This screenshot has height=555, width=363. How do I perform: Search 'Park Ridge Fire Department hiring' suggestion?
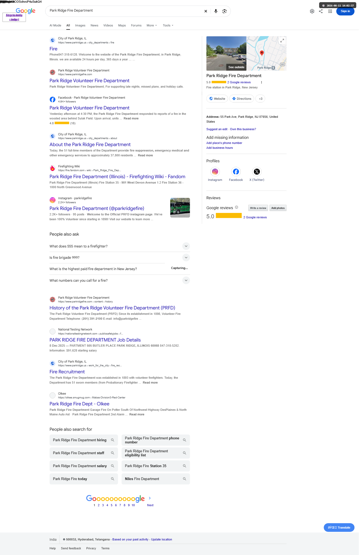(x=84, y=440)
